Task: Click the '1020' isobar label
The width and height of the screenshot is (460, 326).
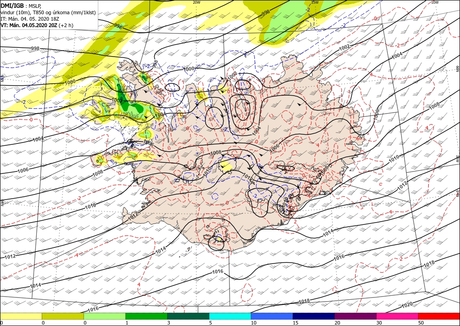Action: coord(407,305)
